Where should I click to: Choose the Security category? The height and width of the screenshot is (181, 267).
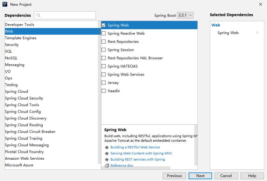click(x=51, y=45)
